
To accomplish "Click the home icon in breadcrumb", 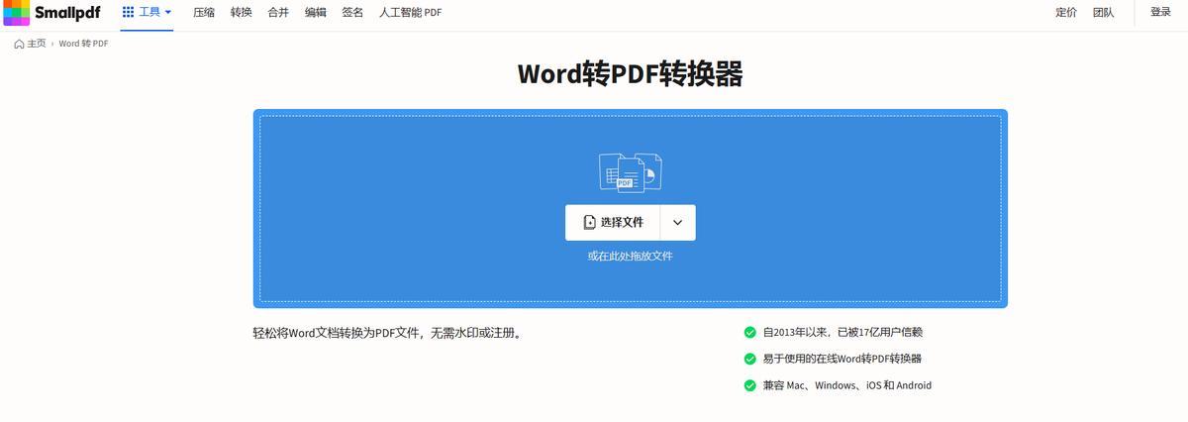I will point(20,44).
